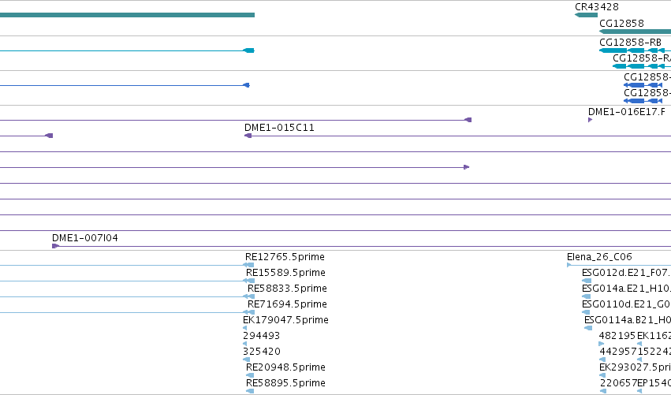The image size is (671, 395).
Task: Select the CR43428 gene feature arrow
Action: point(586,15)
